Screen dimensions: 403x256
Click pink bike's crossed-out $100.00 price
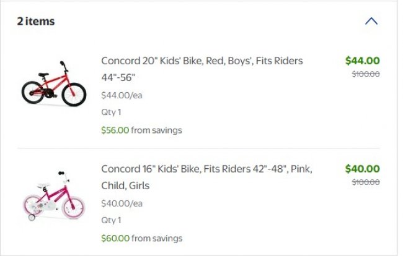(x=366, y=182)
